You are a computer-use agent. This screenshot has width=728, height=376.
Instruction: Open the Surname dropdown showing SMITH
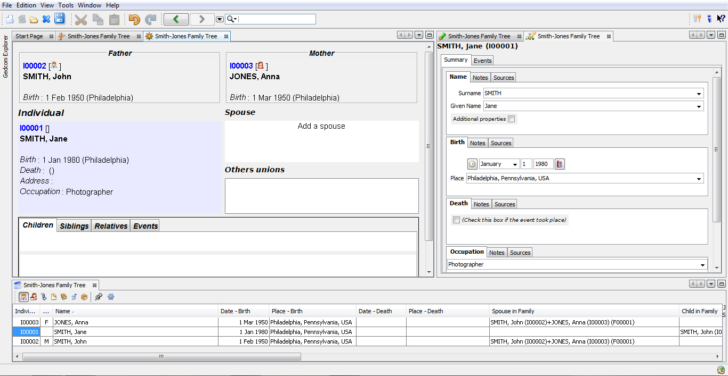698,93
